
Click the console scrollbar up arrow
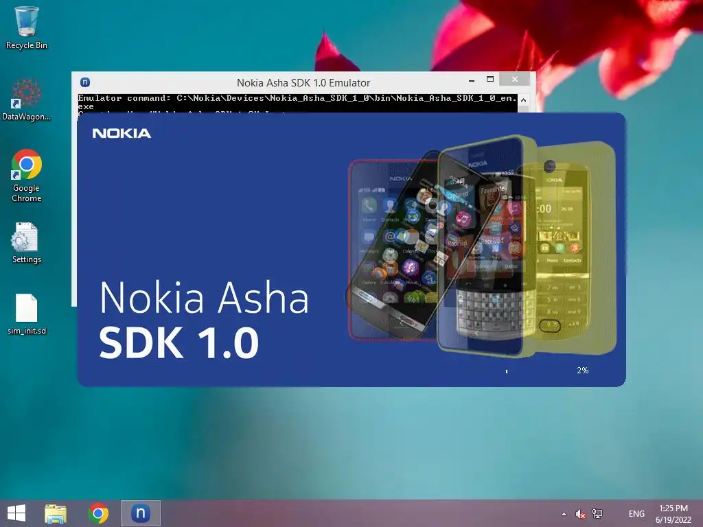523,100
